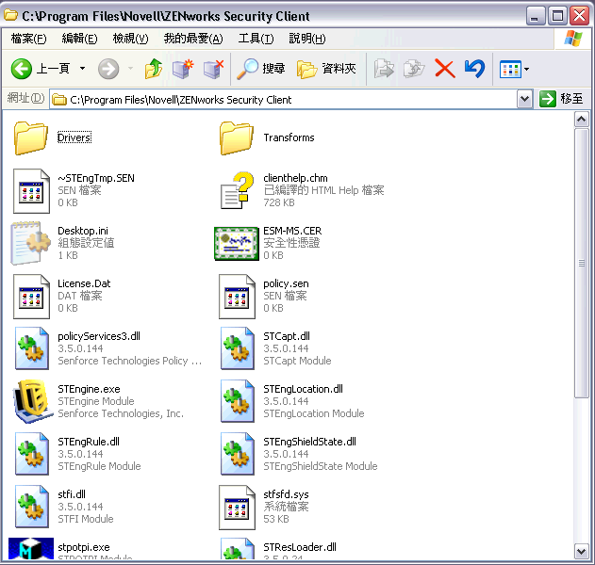Select the STEngShieldState.dll icon
595x565 pixels.
click(x=238, y=454)
